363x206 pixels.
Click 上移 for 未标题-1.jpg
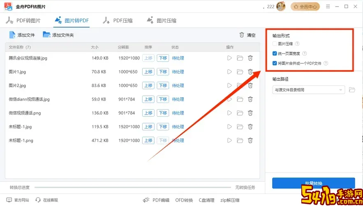click(148, 126)
